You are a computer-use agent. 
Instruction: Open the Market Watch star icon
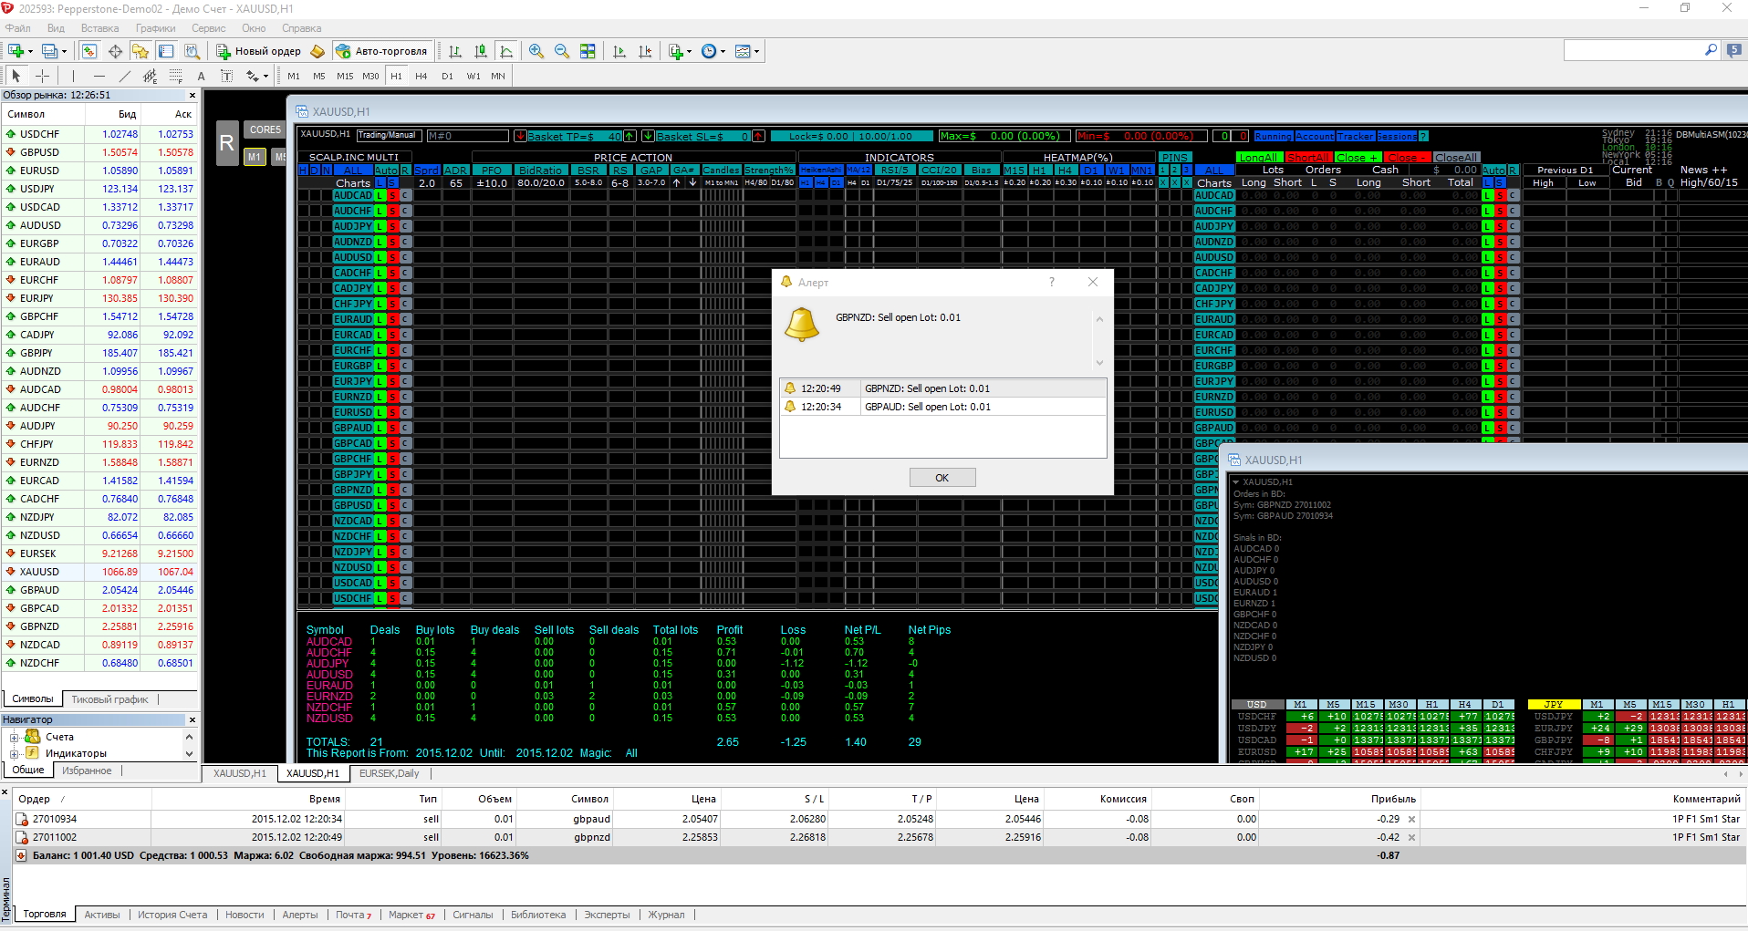point(140,51)
